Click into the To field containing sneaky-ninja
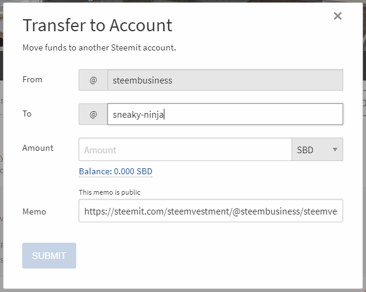The image size is (366, 292). click(225, 114)
